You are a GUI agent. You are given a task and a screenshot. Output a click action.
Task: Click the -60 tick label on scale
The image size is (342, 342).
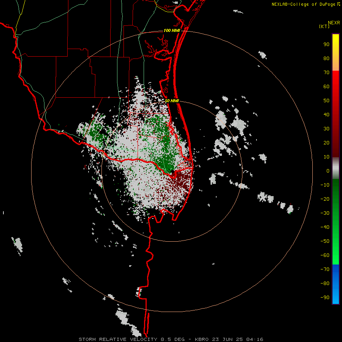(325, 255)
